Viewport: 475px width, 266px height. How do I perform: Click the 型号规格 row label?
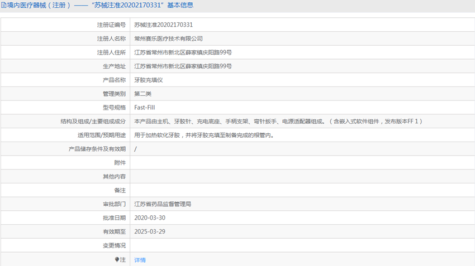click(x=114, y=108)
